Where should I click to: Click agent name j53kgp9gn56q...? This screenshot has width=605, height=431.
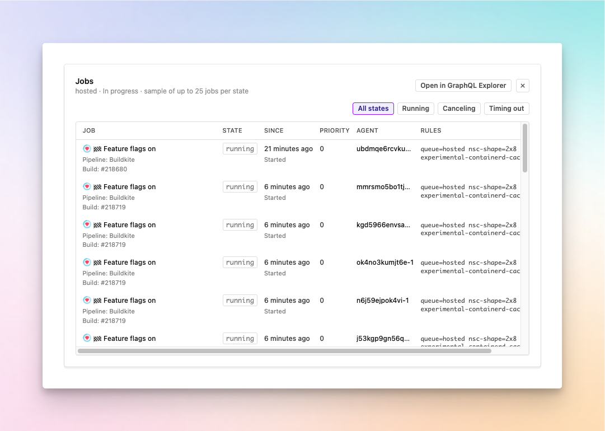pos(383,339)
